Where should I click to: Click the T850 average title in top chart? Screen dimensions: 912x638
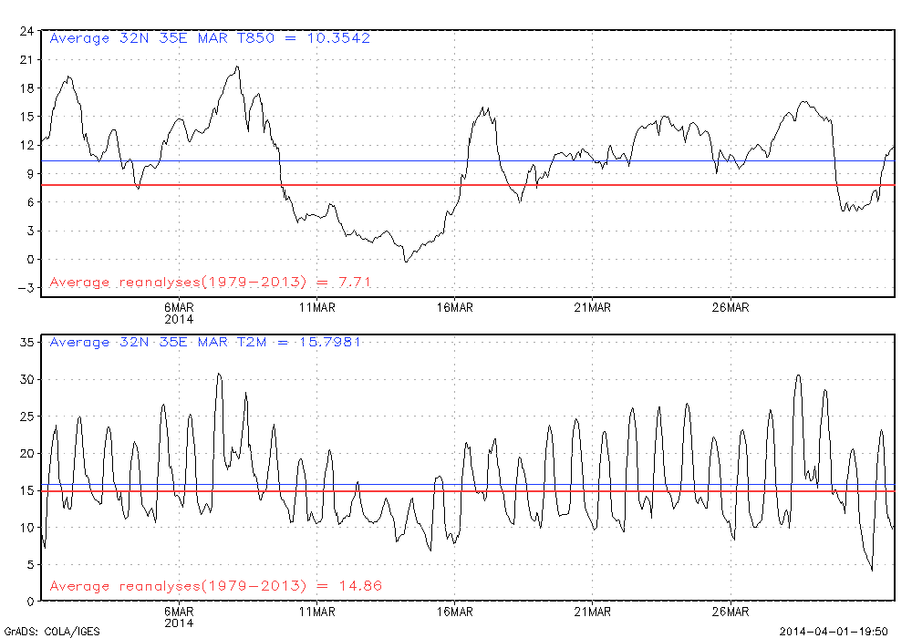pos(210,38)
